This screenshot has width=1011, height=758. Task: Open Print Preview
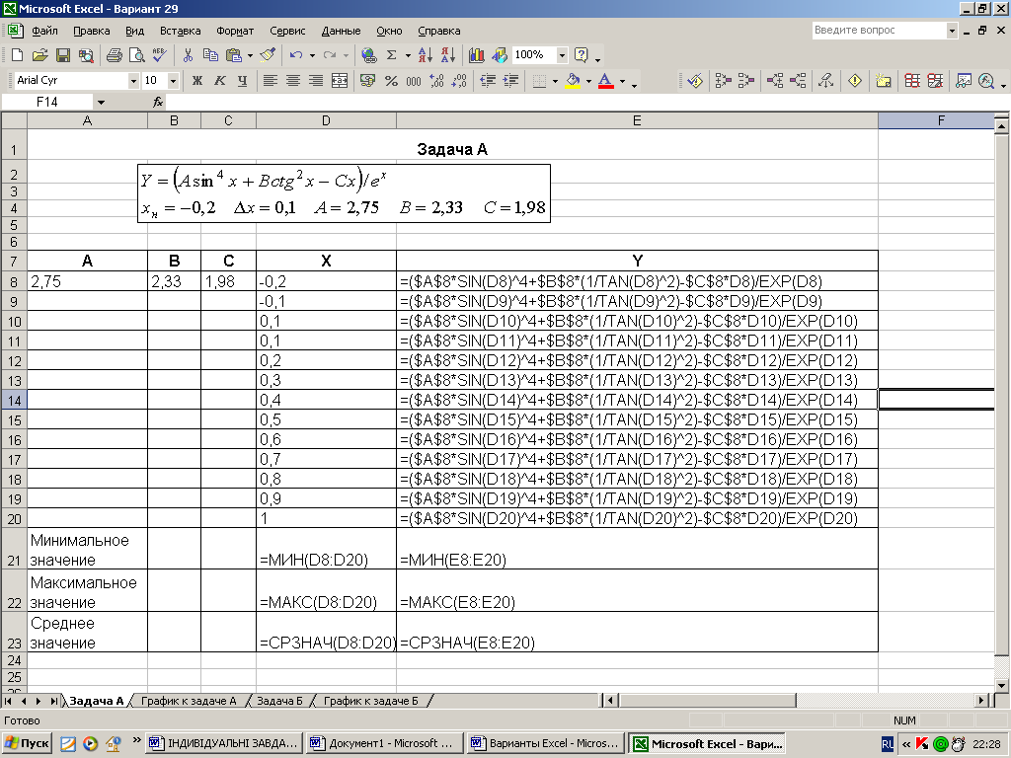tap(136, 55)
